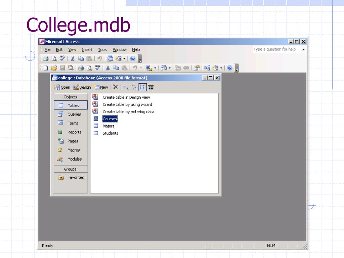Image resolution: width=344 pixels, height=258 pixels.
Task: Open the Analyze dropdown arrow
Action: (170, 68)
